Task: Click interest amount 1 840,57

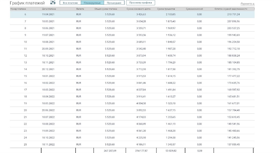Action: pos(171,42)
